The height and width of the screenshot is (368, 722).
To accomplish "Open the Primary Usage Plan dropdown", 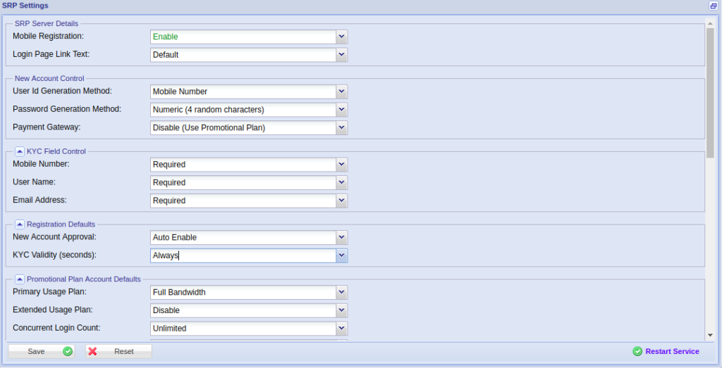I will coord(341,293).
